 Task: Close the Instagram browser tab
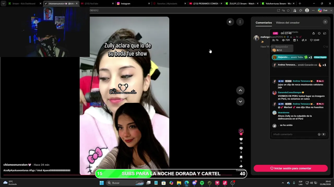(x=149, y=4)
